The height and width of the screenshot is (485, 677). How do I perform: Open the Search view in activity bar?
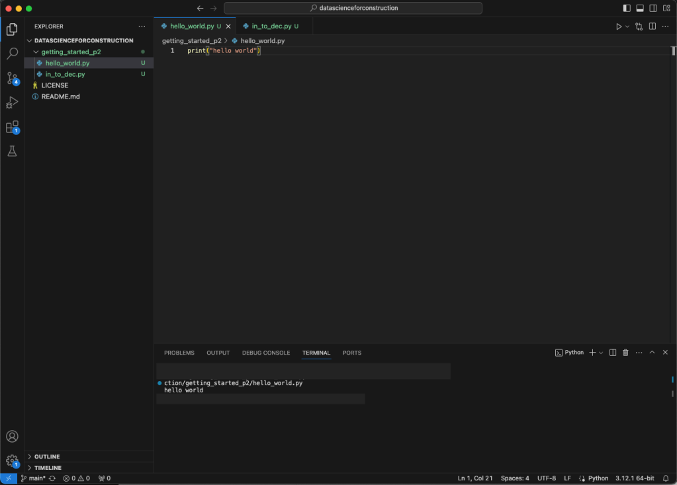pyautogui.click(x=12, y=54)
